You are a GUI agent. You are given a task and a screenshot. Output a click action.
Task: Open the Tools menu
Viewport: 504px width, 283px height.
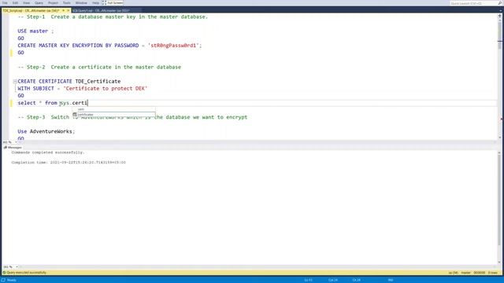pyautogui.click(x=66, y=3)
